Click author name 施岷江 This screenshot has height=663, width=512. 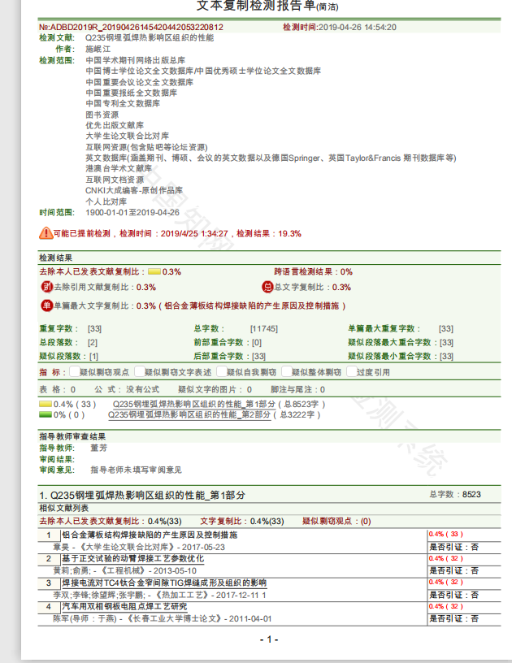tap(98, 49)
